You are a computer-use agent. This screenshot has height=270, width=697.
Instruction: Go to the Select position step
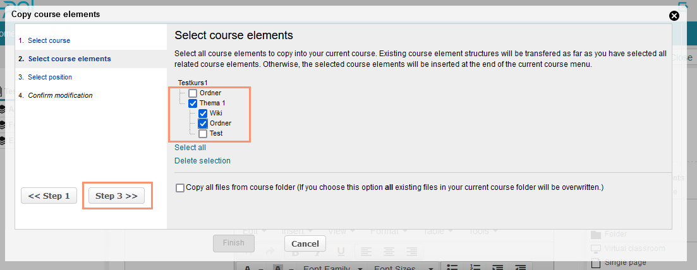point(50,77)
